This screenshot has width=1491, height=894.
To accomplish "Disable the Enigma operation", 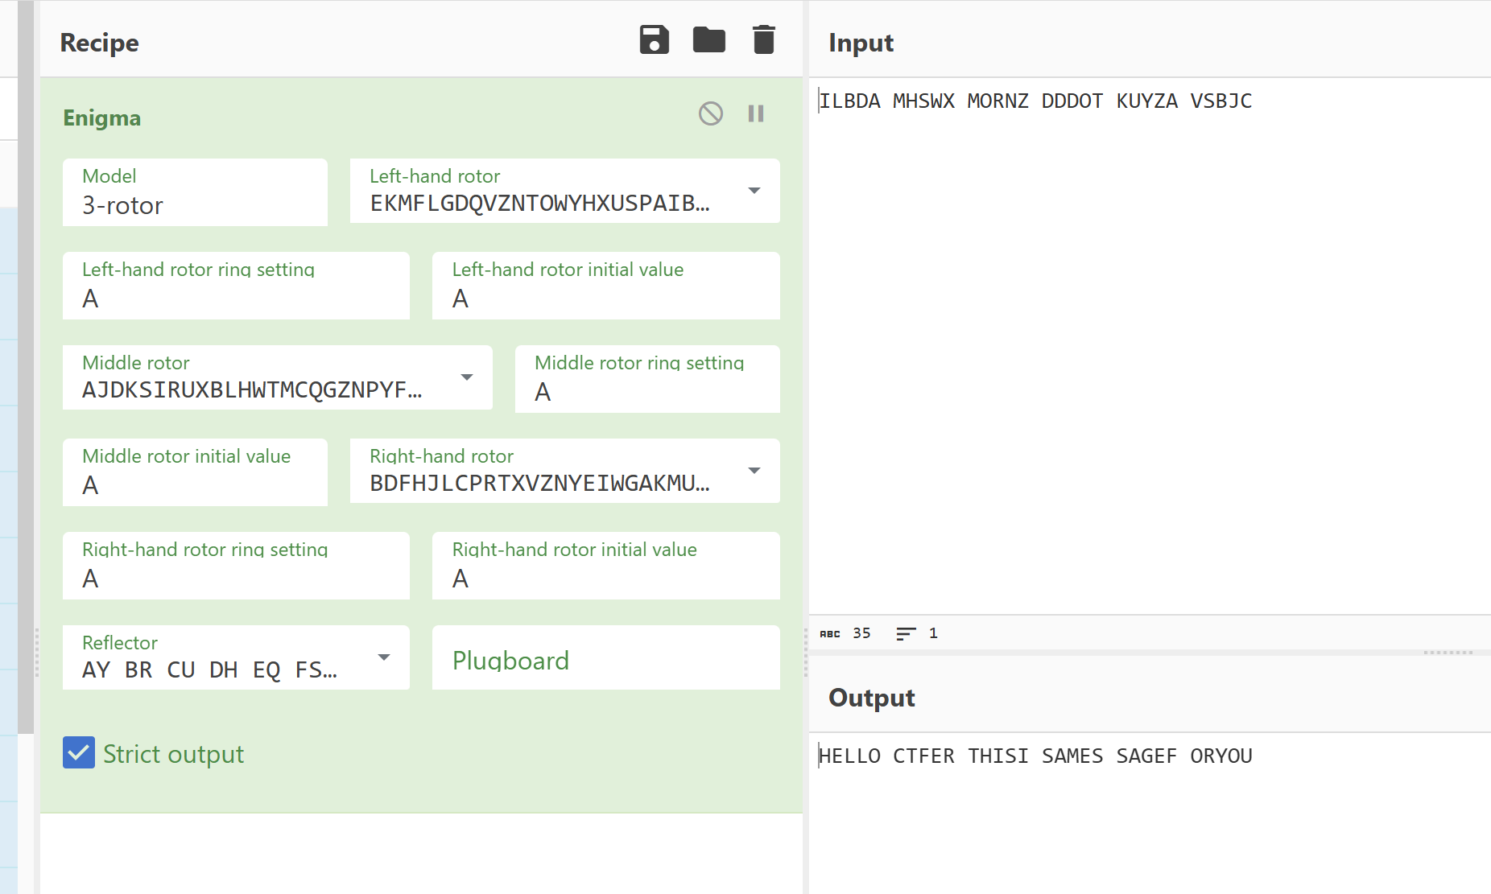I will 710,113.
